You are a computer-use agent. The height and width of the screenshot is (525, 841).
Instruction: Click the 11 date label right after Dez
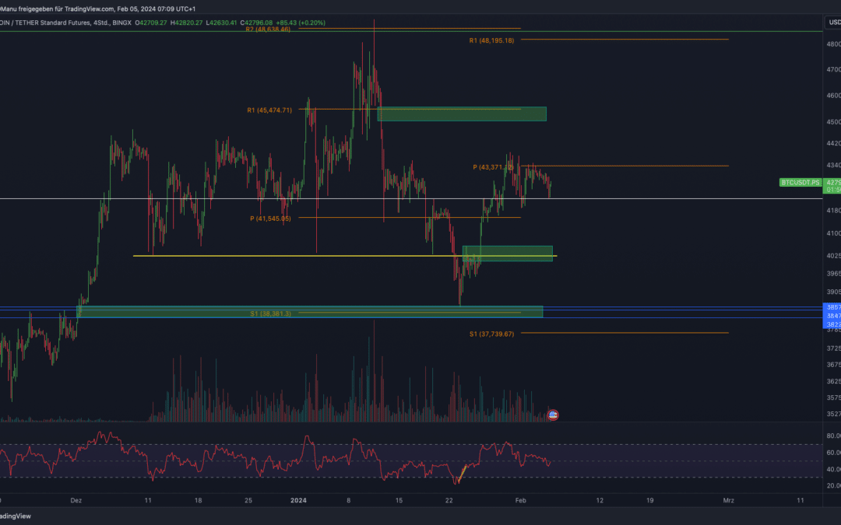(x=148, y=500)
